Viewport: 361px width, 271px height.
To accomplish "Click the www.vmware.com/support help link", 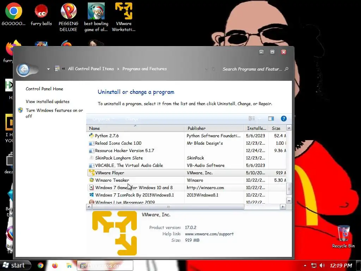I will (x=209, y=234).
